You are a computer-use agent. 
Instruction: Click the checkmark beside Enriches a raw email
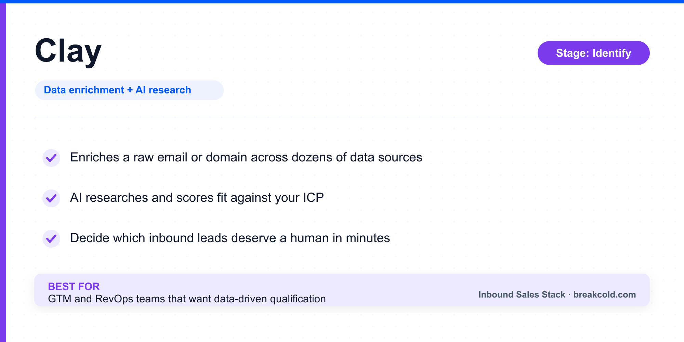coord(51,158)
